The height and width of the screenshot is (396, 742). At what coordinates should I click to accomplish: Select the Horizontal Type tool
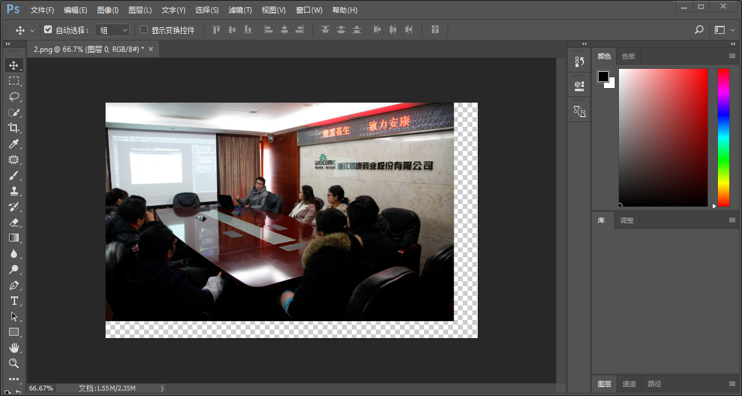[13, 301]
